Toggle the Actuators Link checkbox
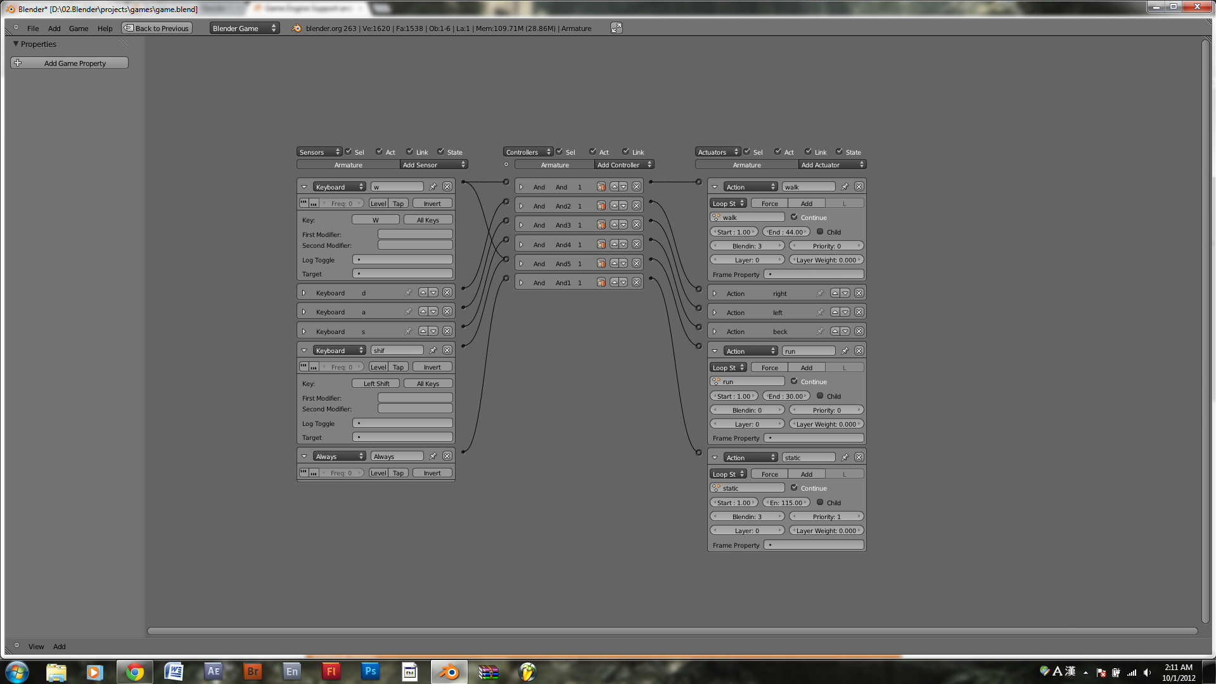This screenshot has width=1216, height=684. coord(808,152)
